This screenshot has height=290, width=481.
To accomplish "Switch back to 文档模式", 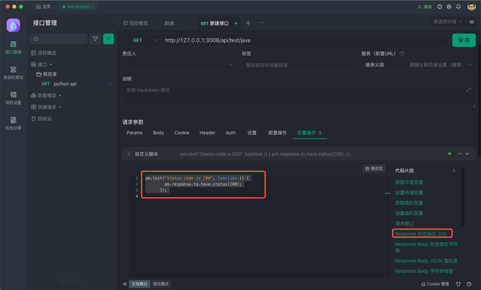I will tap(139, 284).
